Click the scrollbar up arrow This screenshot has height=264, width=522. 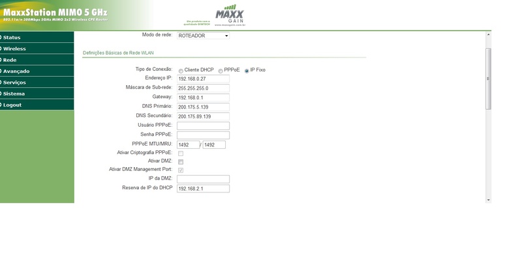click(x=488, y=34)
